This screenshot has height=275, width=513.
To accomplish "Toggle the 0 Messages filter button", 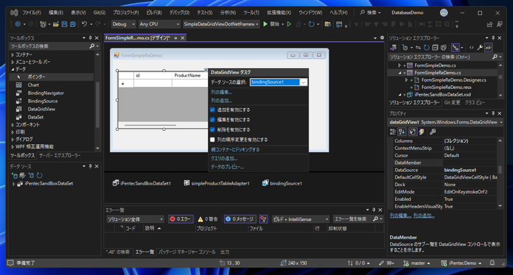I will point(240,219).
